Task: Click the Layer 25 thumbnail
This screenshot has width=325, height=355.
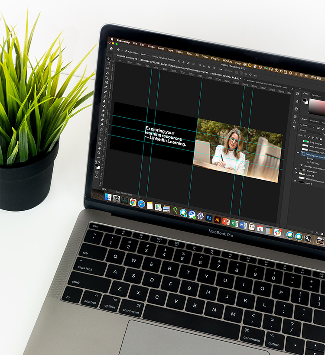Action: 302,174
